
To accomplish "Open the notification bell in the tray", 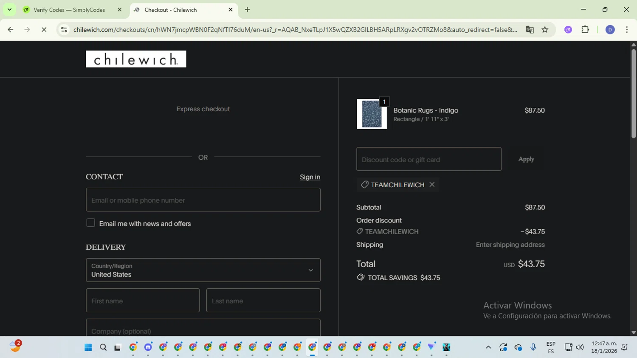I will [x=624, y=347].
